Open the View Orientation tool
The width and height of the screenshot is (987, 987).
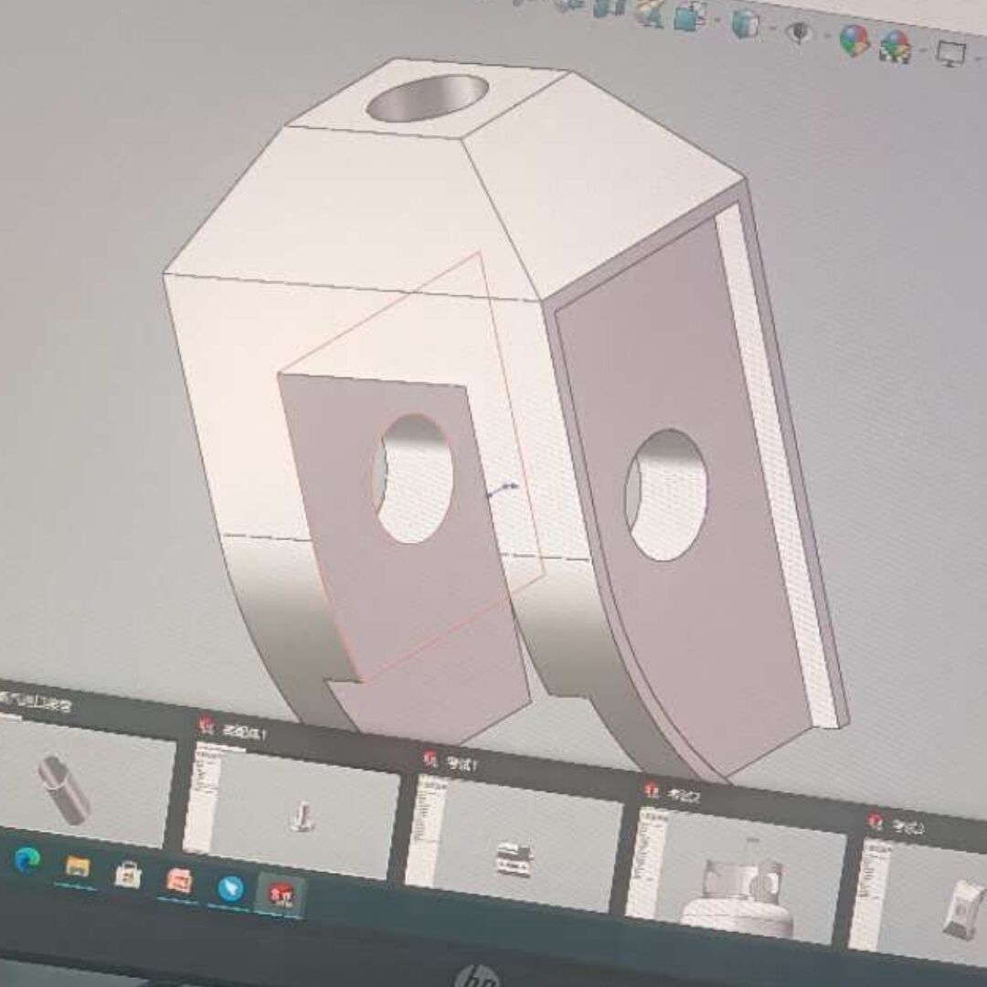690,16
